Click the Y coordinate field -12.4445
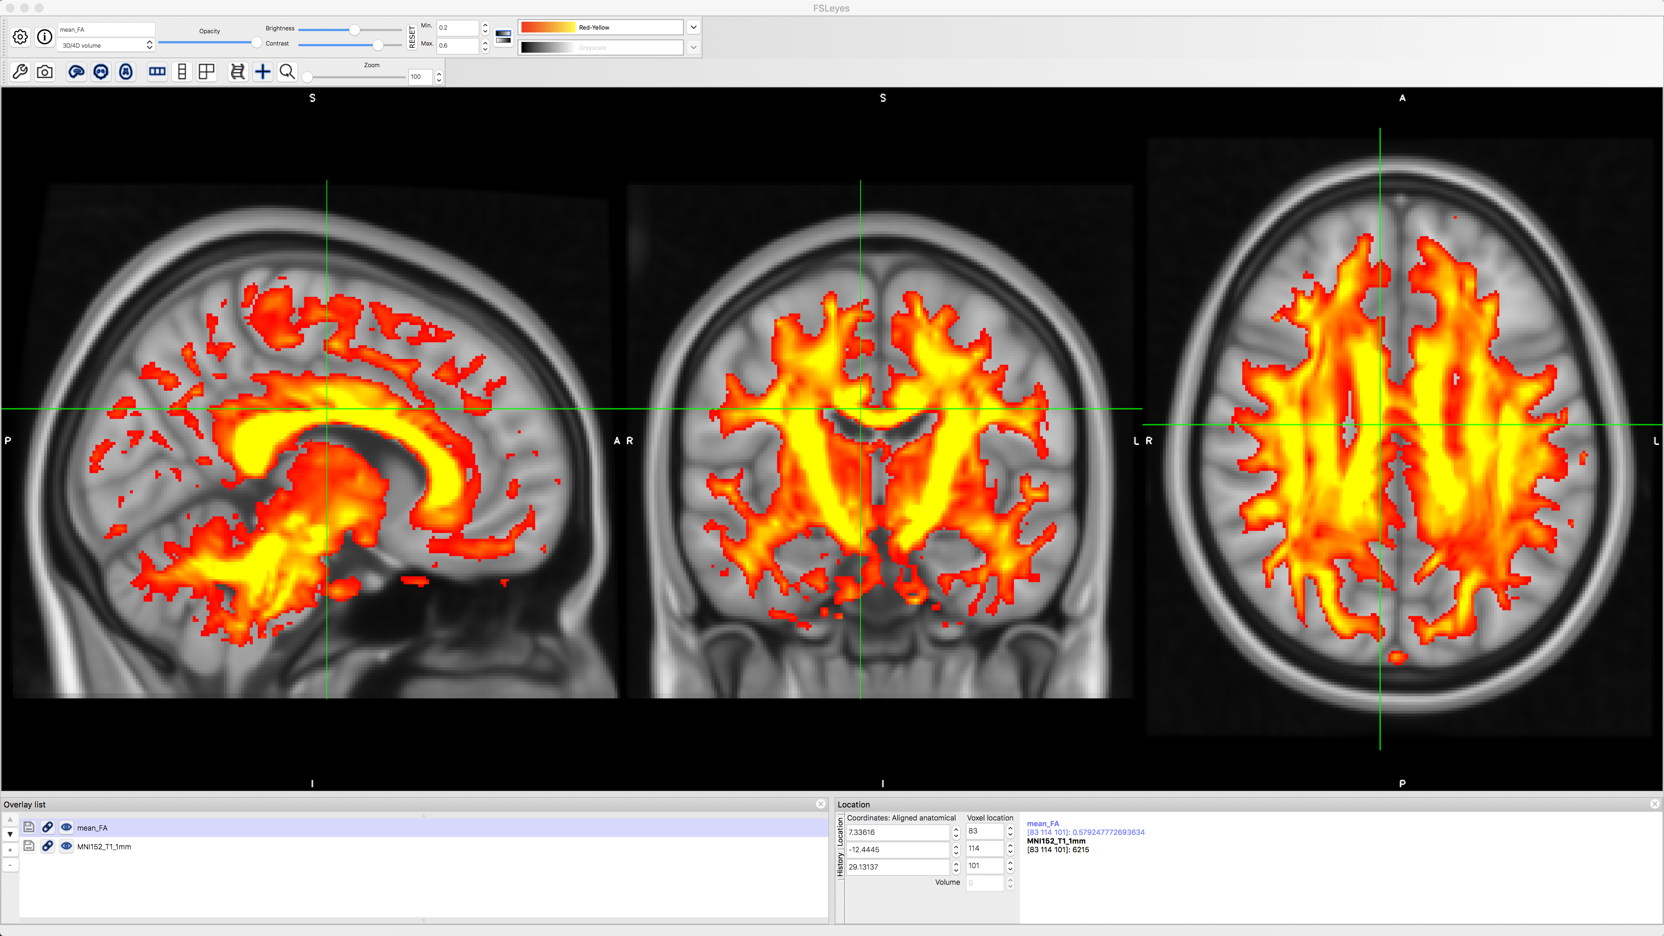The width and height of the screenshot is (1664, 936). (898, 849)
